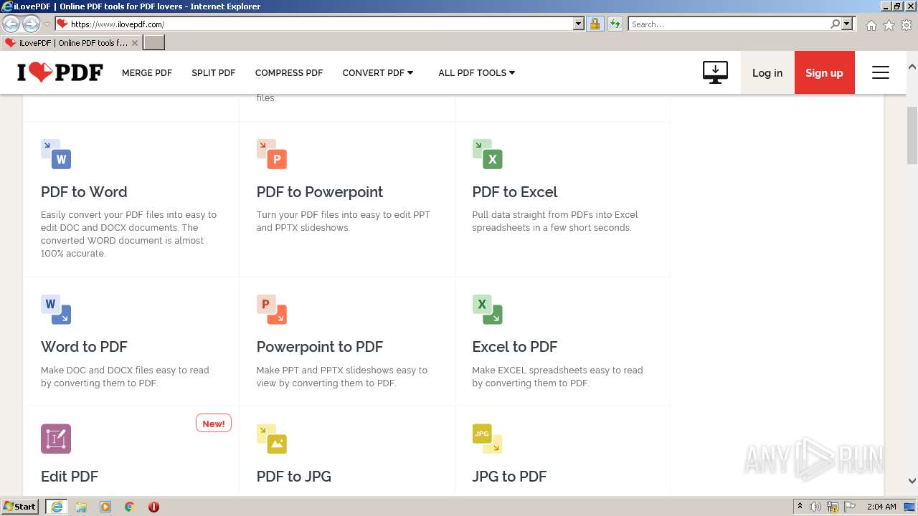
Task: Click the Sign up button
Action: click(825, 72)
